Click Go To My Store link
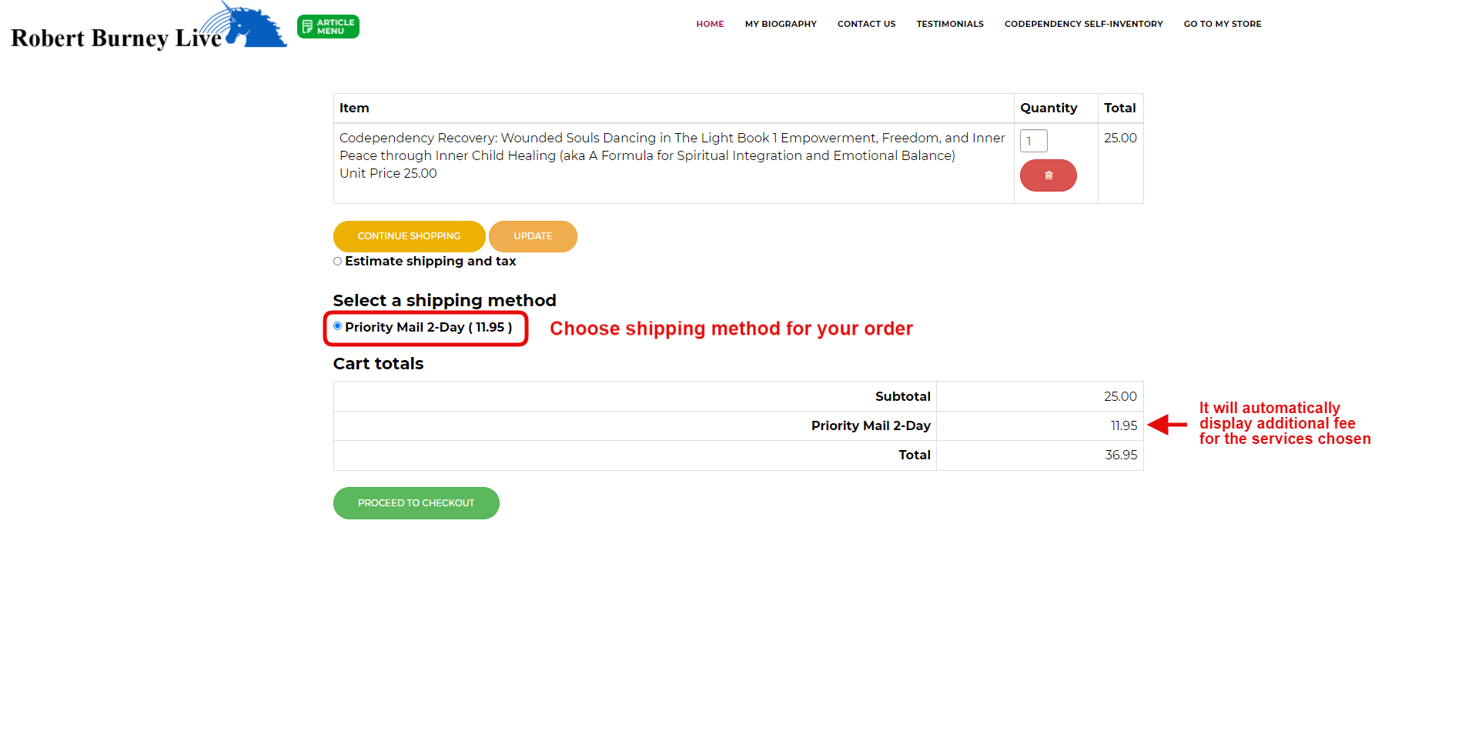1475x744 pixels. pos(1222,24)
